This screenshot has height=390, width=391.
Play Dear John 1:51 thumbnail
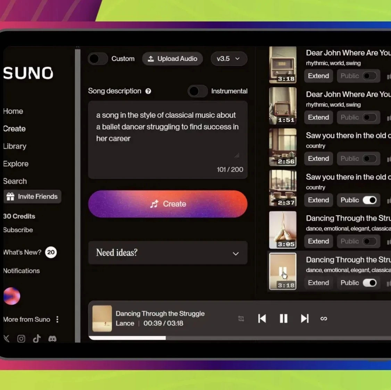[x=283, y=106]
